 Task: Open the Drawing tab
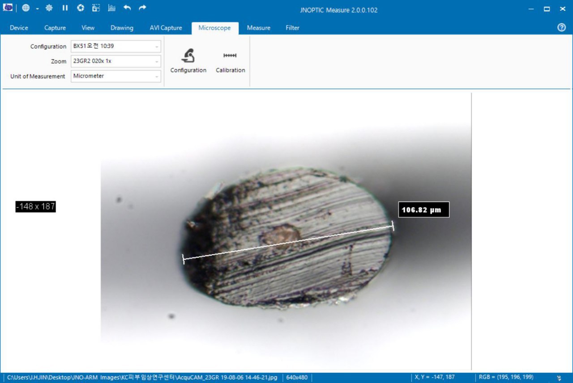pos(122,28)
